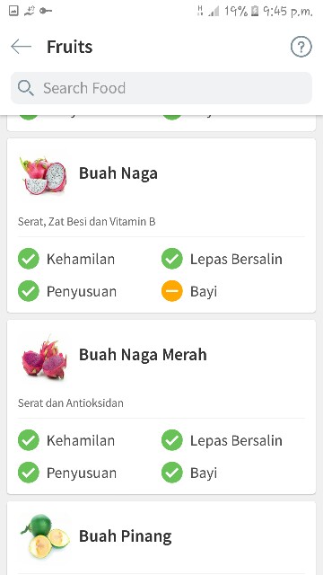Open the Buah Naga Merah thumbnail image
This screenshot has height=575, width=323.
pos(44,358)
